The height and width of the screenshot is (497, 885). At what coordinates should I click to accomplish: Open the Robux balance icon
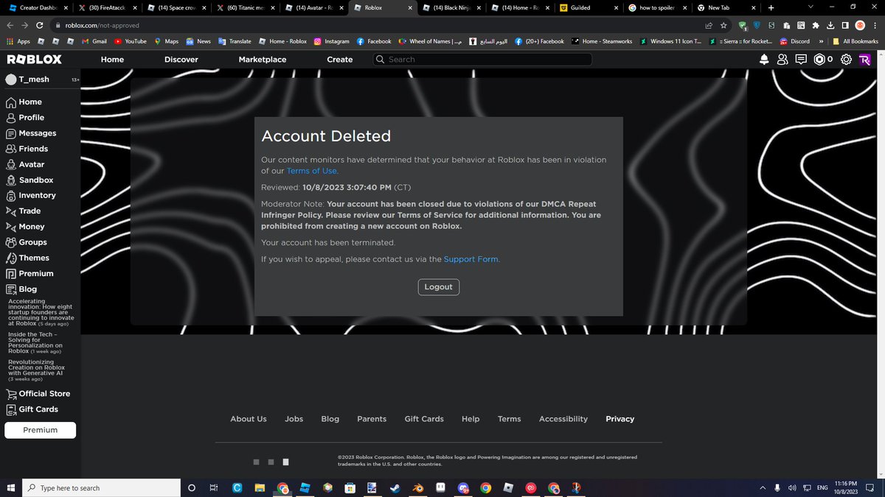pos(819,60)
